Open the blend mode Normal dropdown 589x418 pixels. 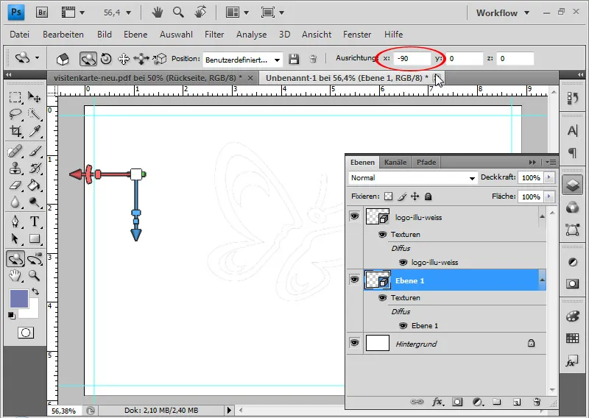[x=413, y=178]
